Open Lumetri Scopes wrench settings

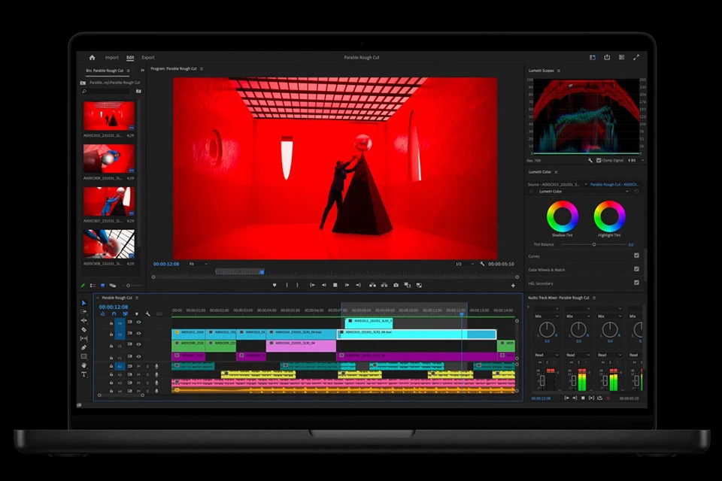coord(590,160)
